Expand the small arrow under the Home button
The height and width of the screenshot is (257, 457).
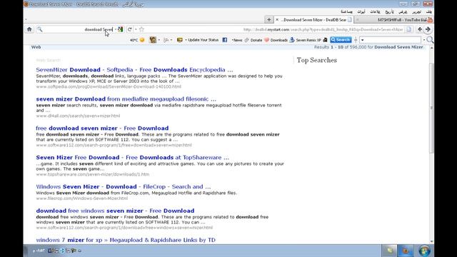click(26, 20)
